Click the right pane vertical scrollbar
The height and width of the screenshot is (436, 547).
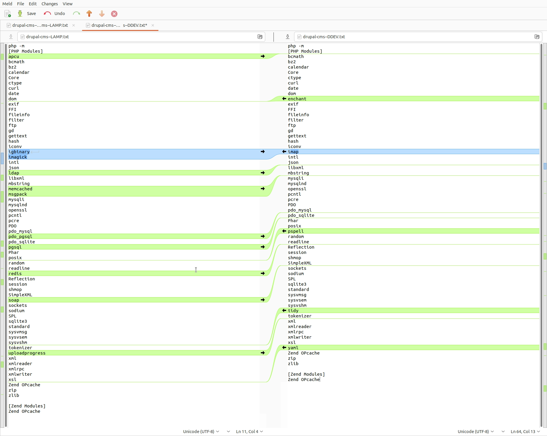point(541,235)
